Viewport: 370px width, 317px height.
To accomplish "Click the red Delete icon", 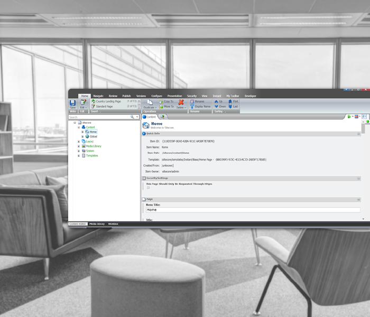I will click(181, 102).
